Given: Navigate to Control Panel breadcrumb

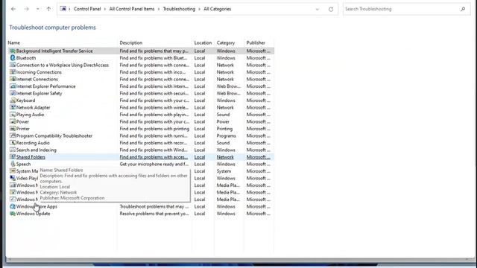Looking at the screenshot, I should (x=87, y=9).
